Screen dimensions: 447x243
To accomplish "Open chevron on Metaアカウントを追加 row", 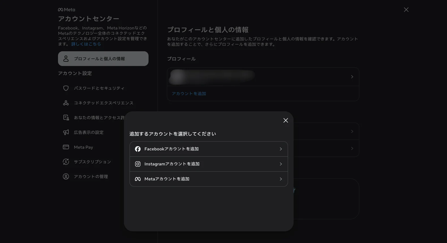I will (x=281, y=179).
